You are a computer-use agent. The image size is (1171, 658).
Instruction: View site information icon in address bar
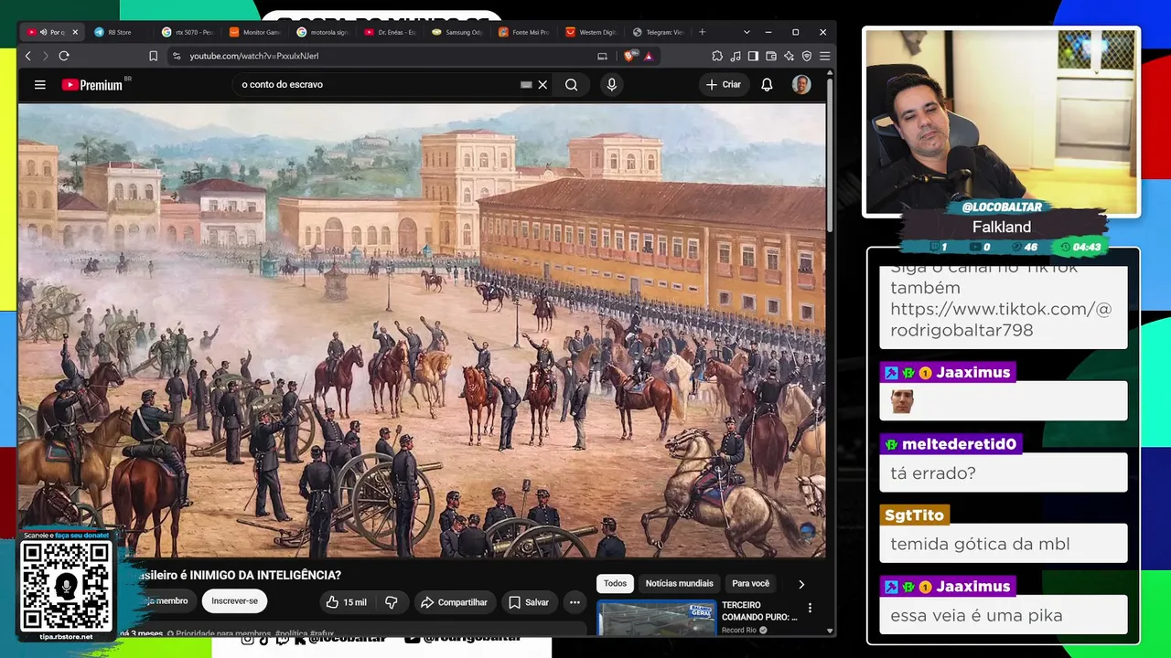[x=177, y=56]
